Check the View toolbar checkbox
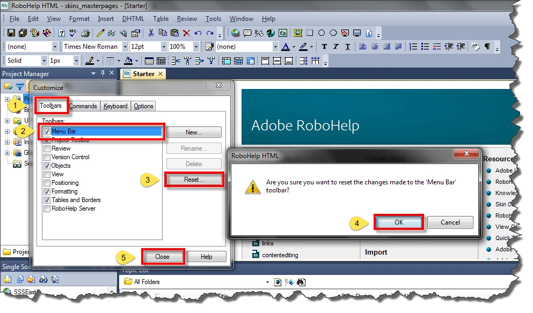533x313 pixels. [x=47, y=174]
